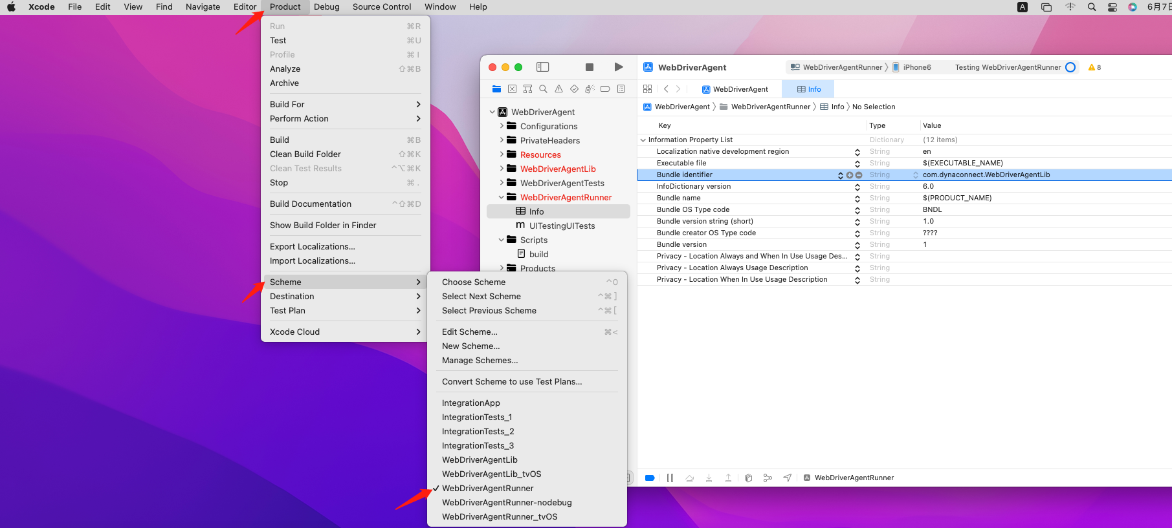Click the WebDriverAgentRunner scheme selector in toolbar
1172x528 pixels.
coord(837,67)
